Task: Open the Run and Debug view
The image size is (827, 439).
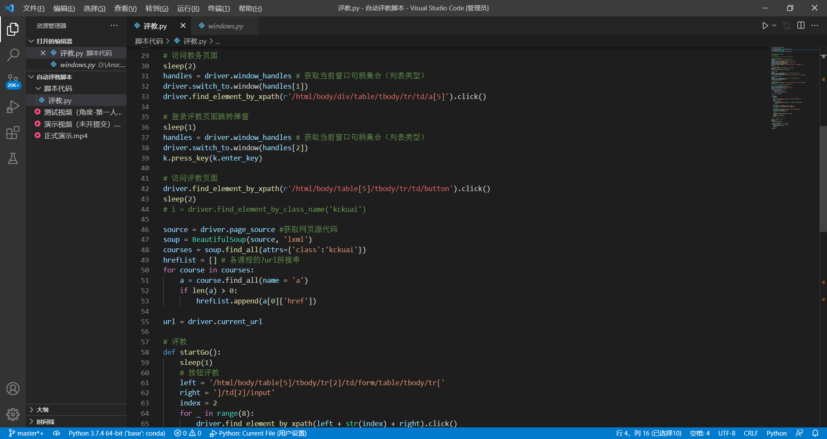Action: (x=13, y=106)
